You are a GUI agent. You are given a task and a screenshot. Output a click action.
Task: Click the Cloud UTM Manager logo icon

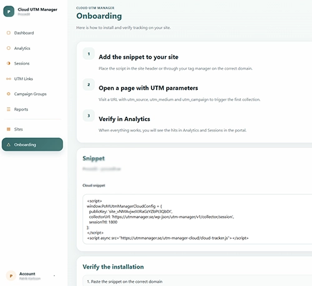[9, 11]
